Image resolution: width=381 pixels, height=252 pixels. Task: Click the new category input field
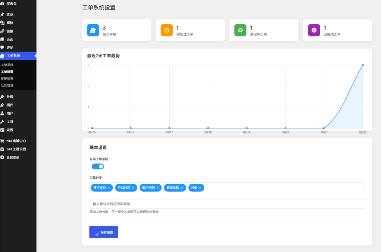point(227,204)
